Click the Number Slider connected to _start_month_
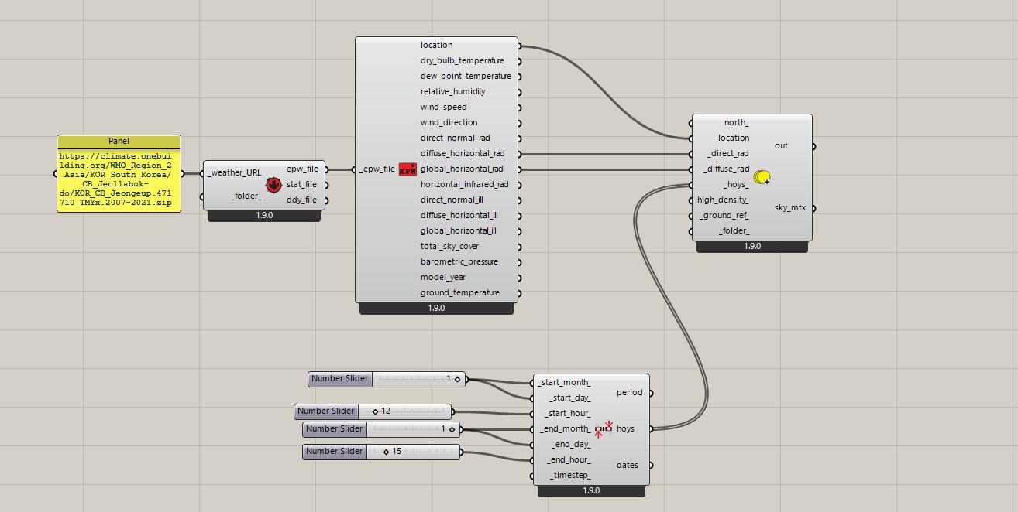This screenshot has height=512, width=1018. click(339, 379)
